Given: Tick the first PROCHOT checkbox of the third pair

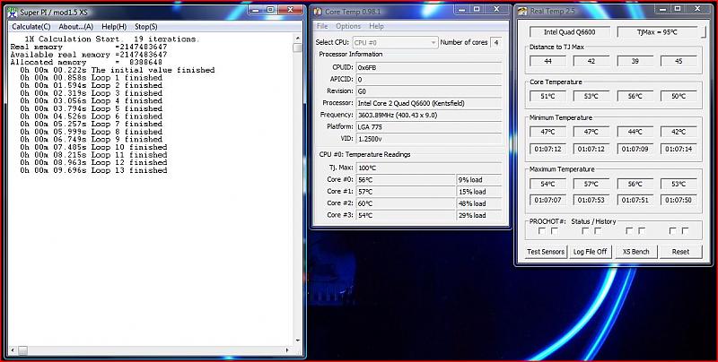Looking at the screenshot, I should tap(630, 231).
